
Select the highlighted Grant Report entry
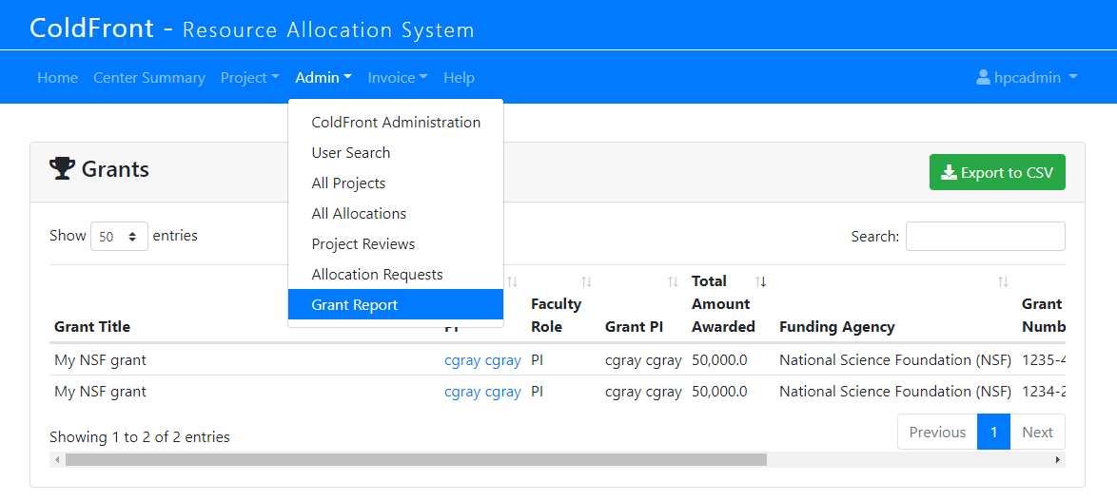click(x=396, y=304)
